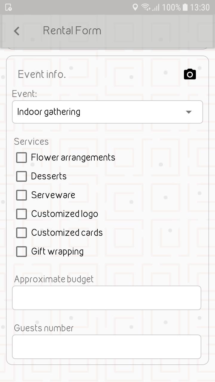Tap the screenshot notification icon at top left
Viewport: 215px width, 382px height.
(8, 7)
